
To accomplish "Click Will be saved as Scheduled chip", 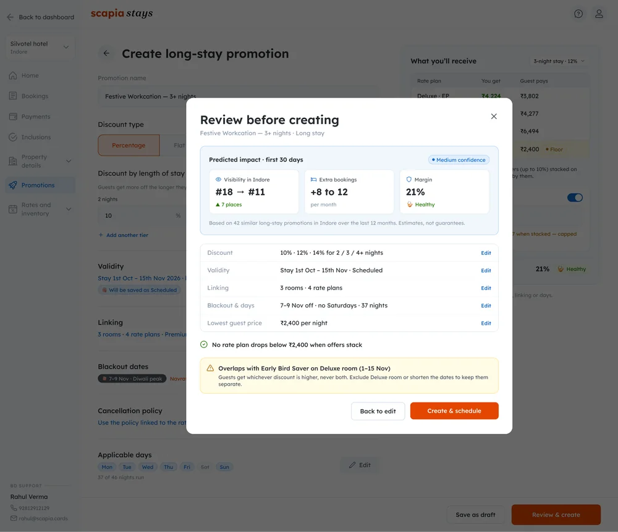I will [x=140, y=290].
